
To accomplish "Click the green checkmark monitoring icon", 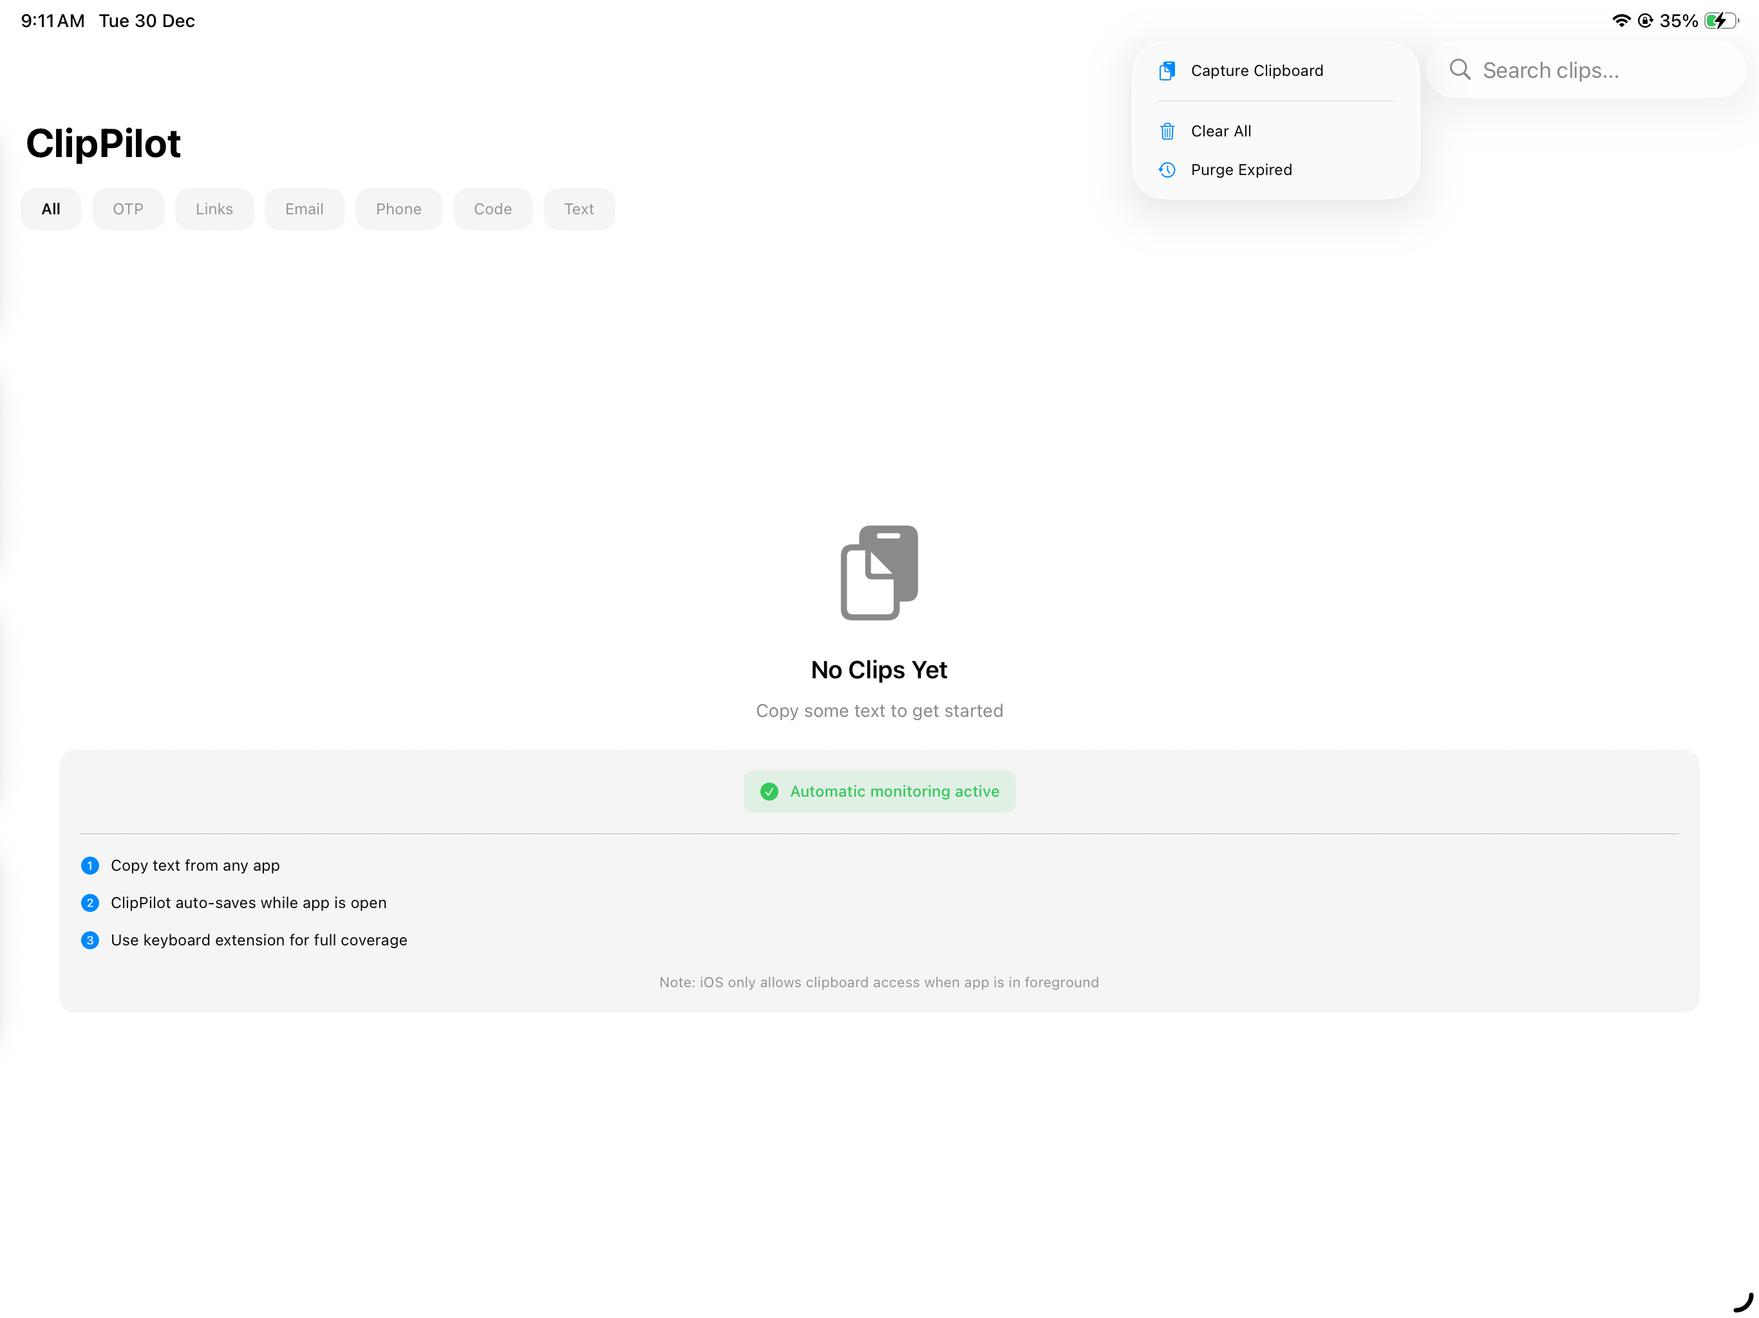I will pos(769,791).
